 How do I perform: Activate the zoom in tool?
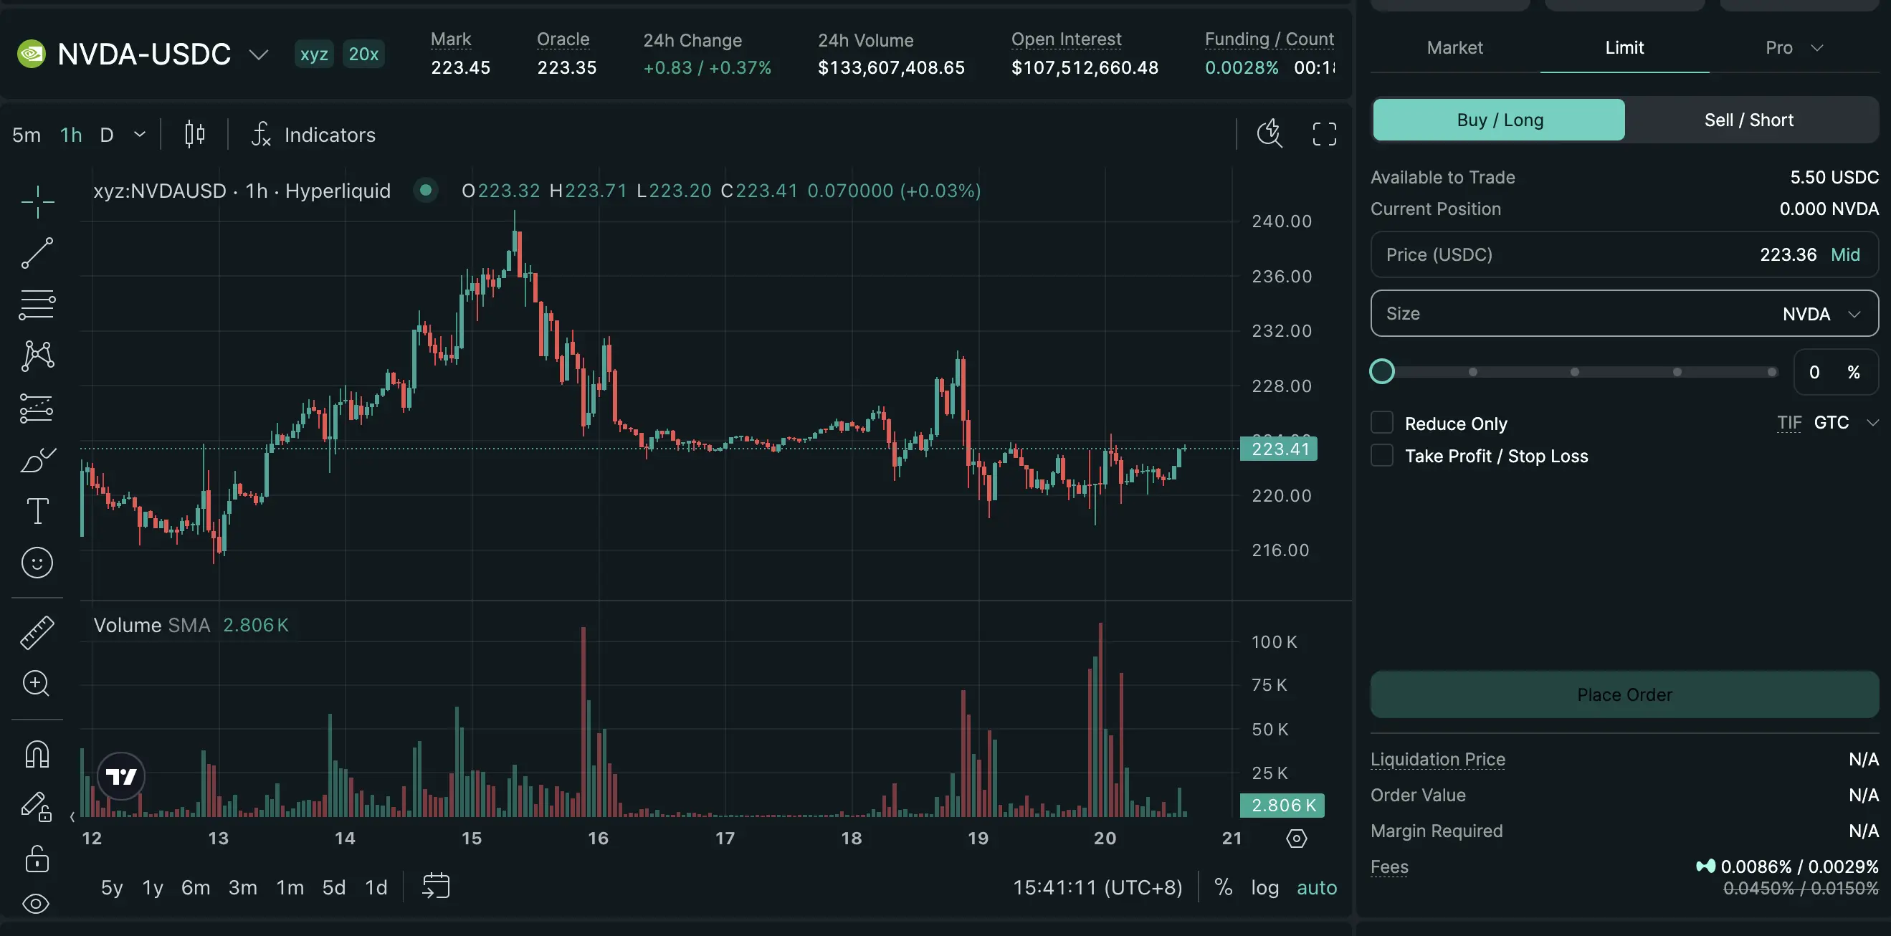(x=36, y=684)
